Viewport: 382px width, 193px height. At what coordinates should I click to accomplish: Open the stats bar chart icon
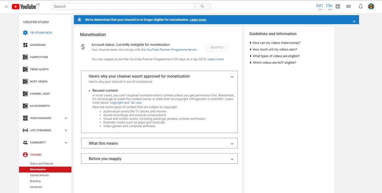[338, 6]
